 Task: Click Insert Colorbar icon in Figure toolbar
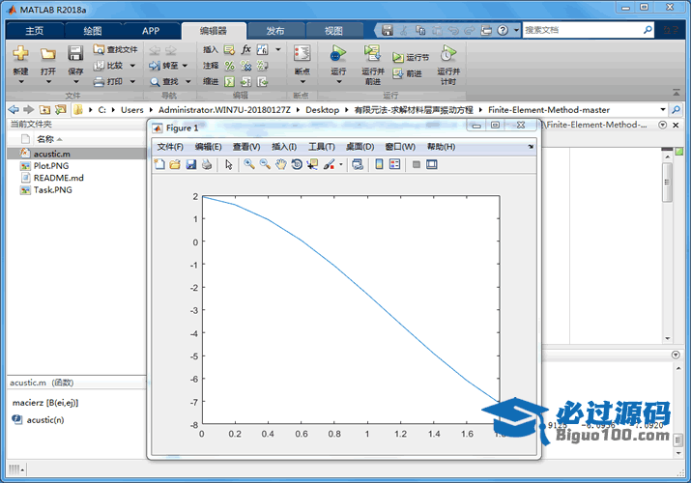[379, 164]
